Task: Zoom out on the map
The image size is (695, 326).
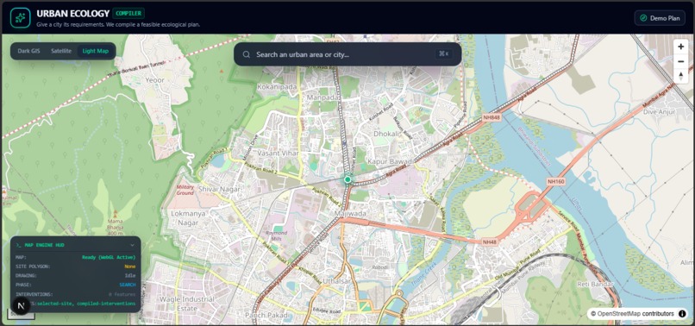Action: click(x=681, y=61)
